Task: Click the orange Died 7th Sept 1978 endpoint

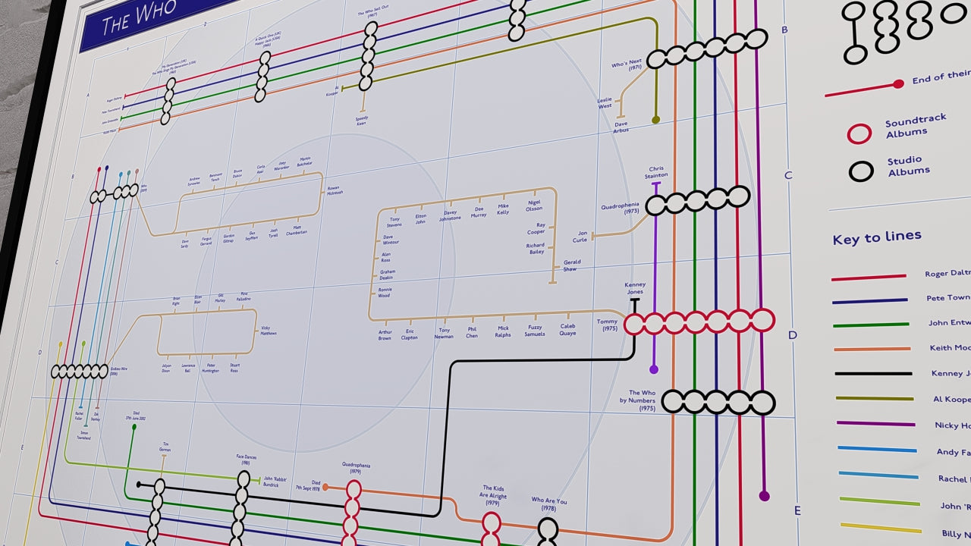Action: click(x=325, y=487)
